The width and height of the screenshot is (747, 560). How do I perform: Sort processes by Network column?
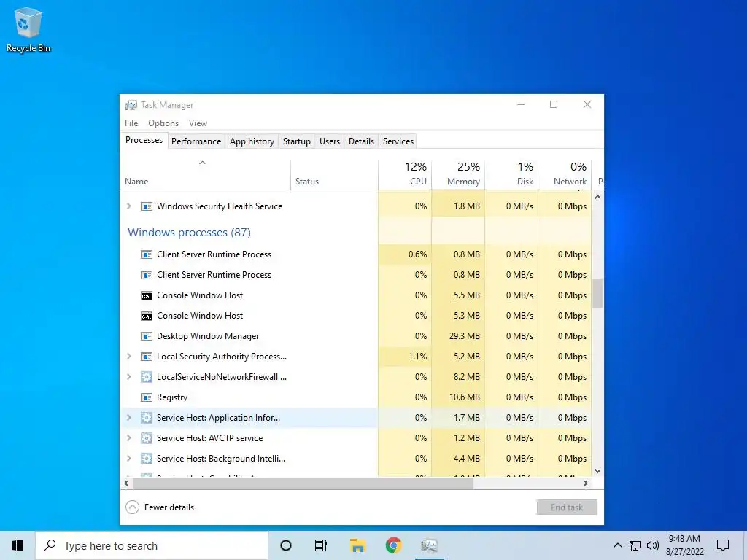(x=565, y=174)
